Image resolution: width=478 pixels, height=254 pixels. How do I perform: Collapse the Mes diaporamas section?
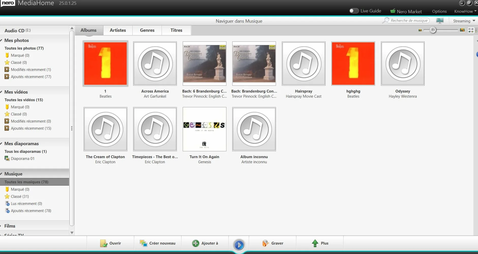(x=2, y=144)
